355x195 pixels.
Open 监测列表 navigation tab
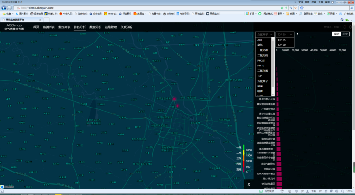tap(49, 27)
